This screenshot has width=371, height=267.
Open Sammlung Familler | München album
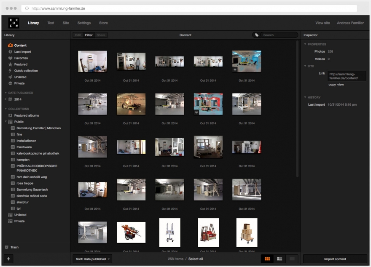38,128
